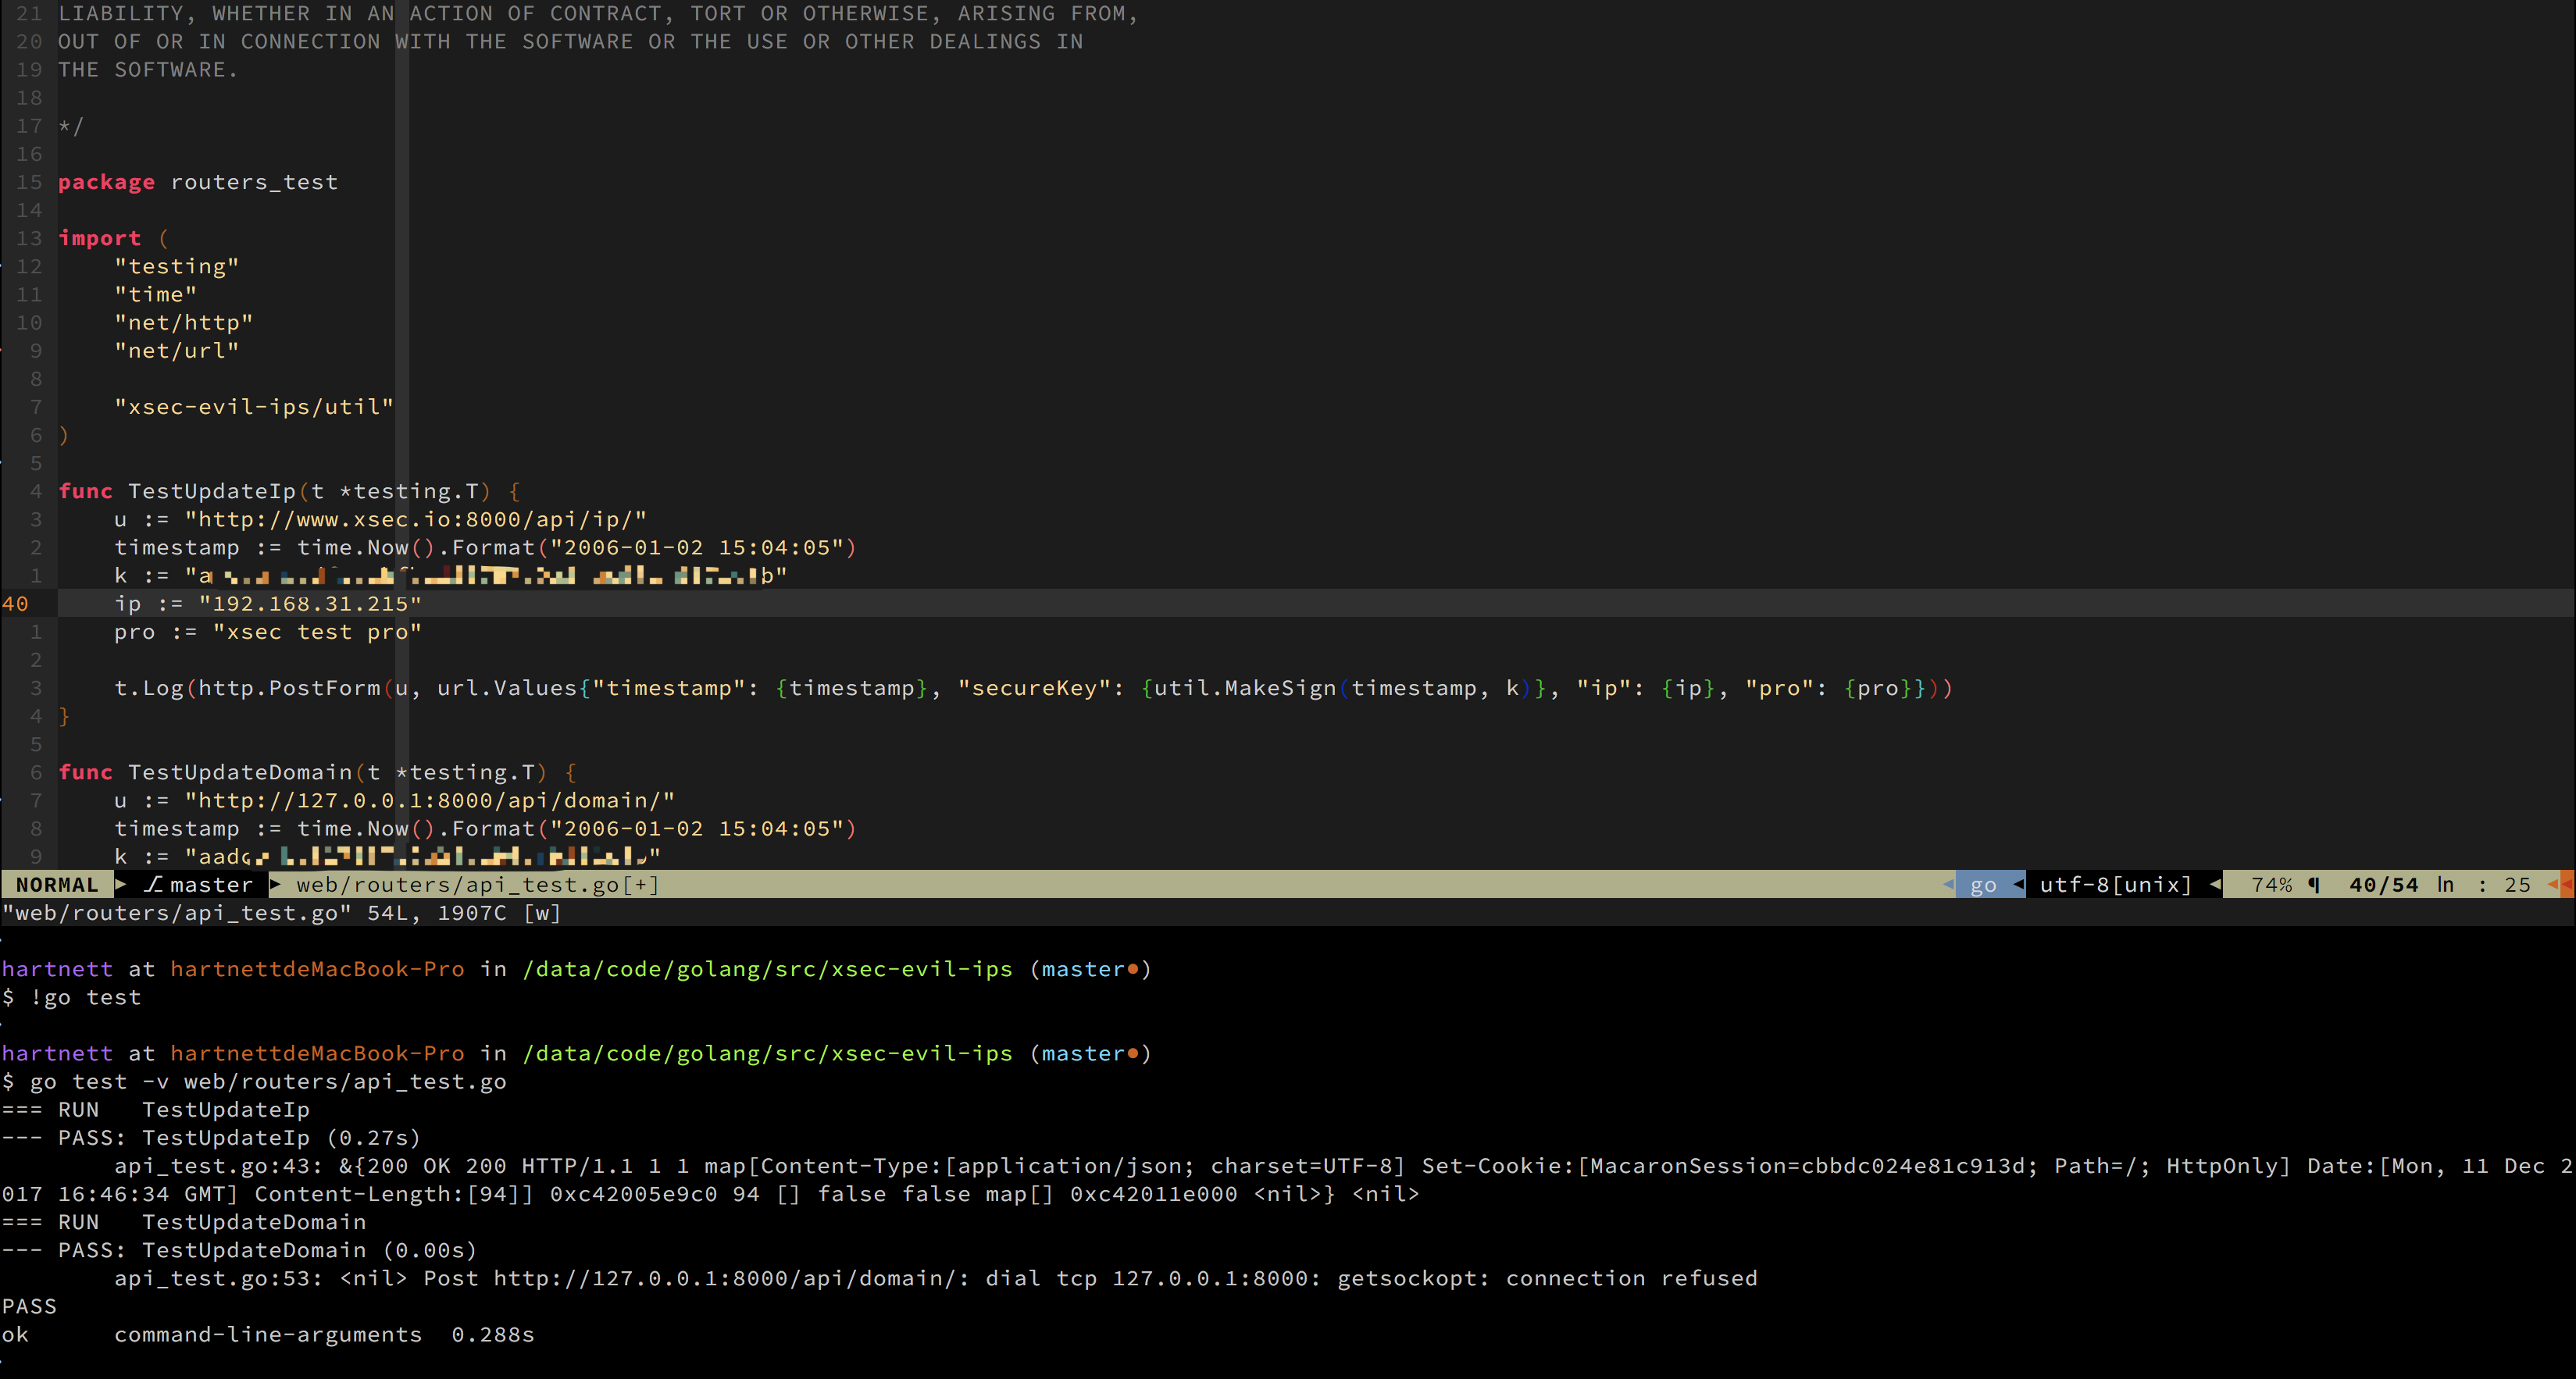Click the "testing" import line
Image resolution: width=2576 pixels, height=1379 pixels.
[177, 266]
